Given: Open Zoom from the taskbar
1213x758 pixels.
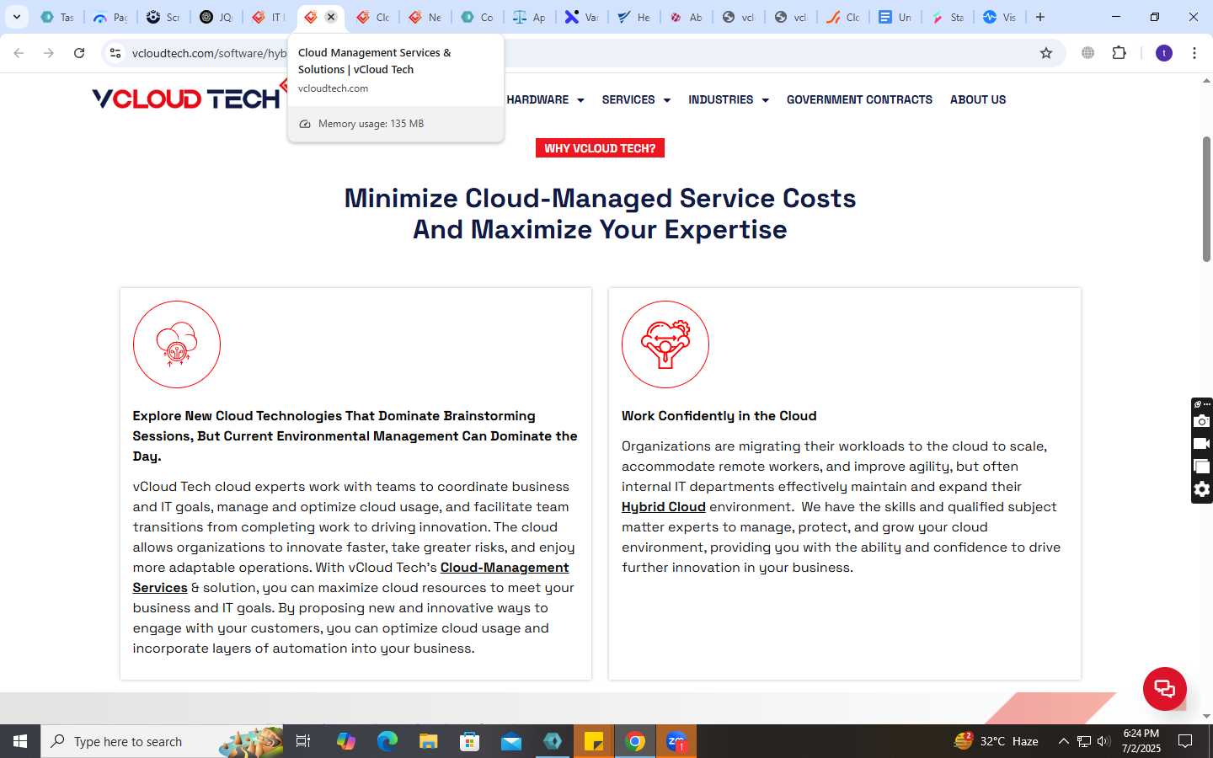Looking at the screenshot, I should click(x=676, y=741).
